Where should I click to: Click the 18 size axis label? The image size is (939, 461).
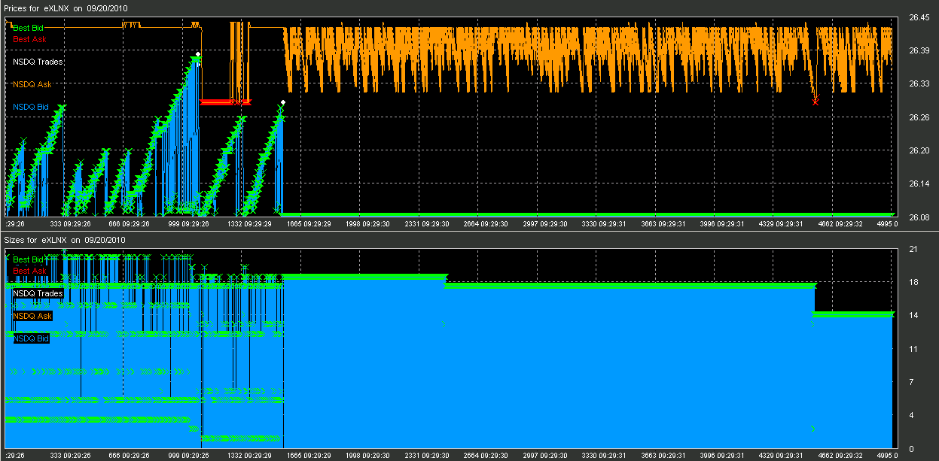(913, 283)
